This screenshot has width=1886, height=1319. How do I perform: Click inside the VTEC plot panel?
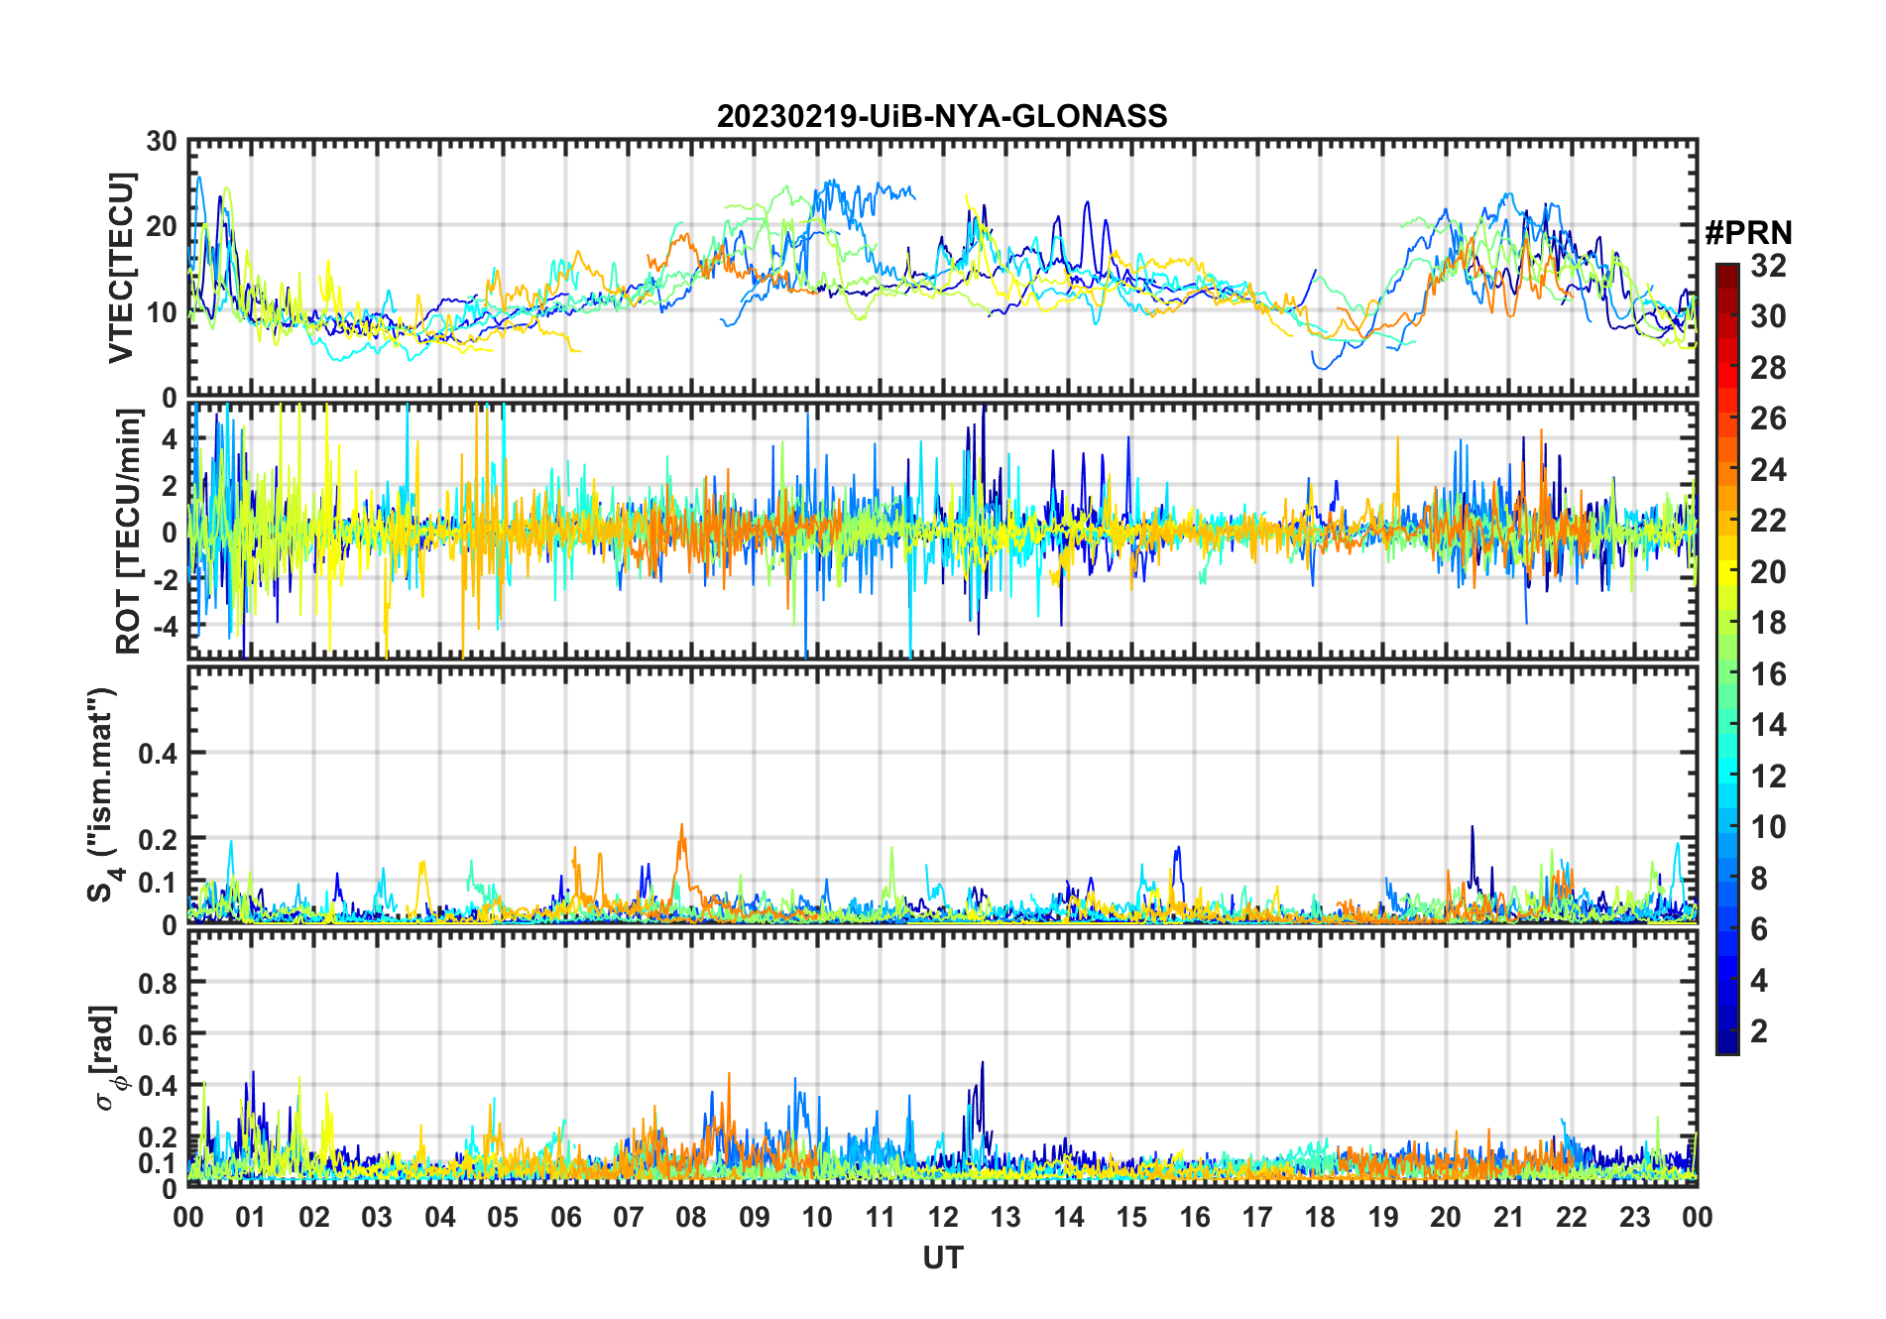(x=943, y=269)
